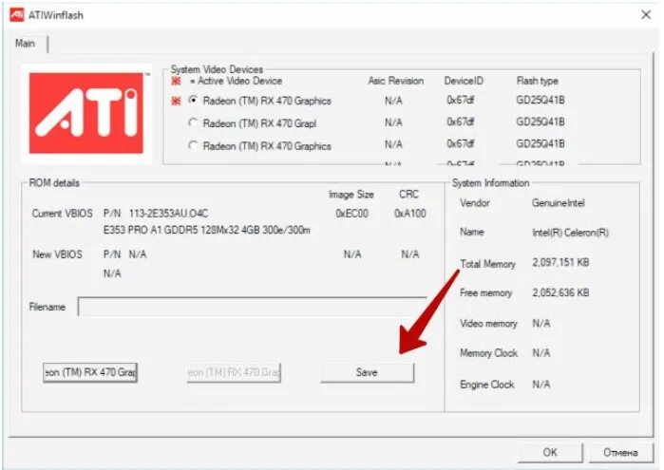Click the Asic Revision column header

coord(396,81)
